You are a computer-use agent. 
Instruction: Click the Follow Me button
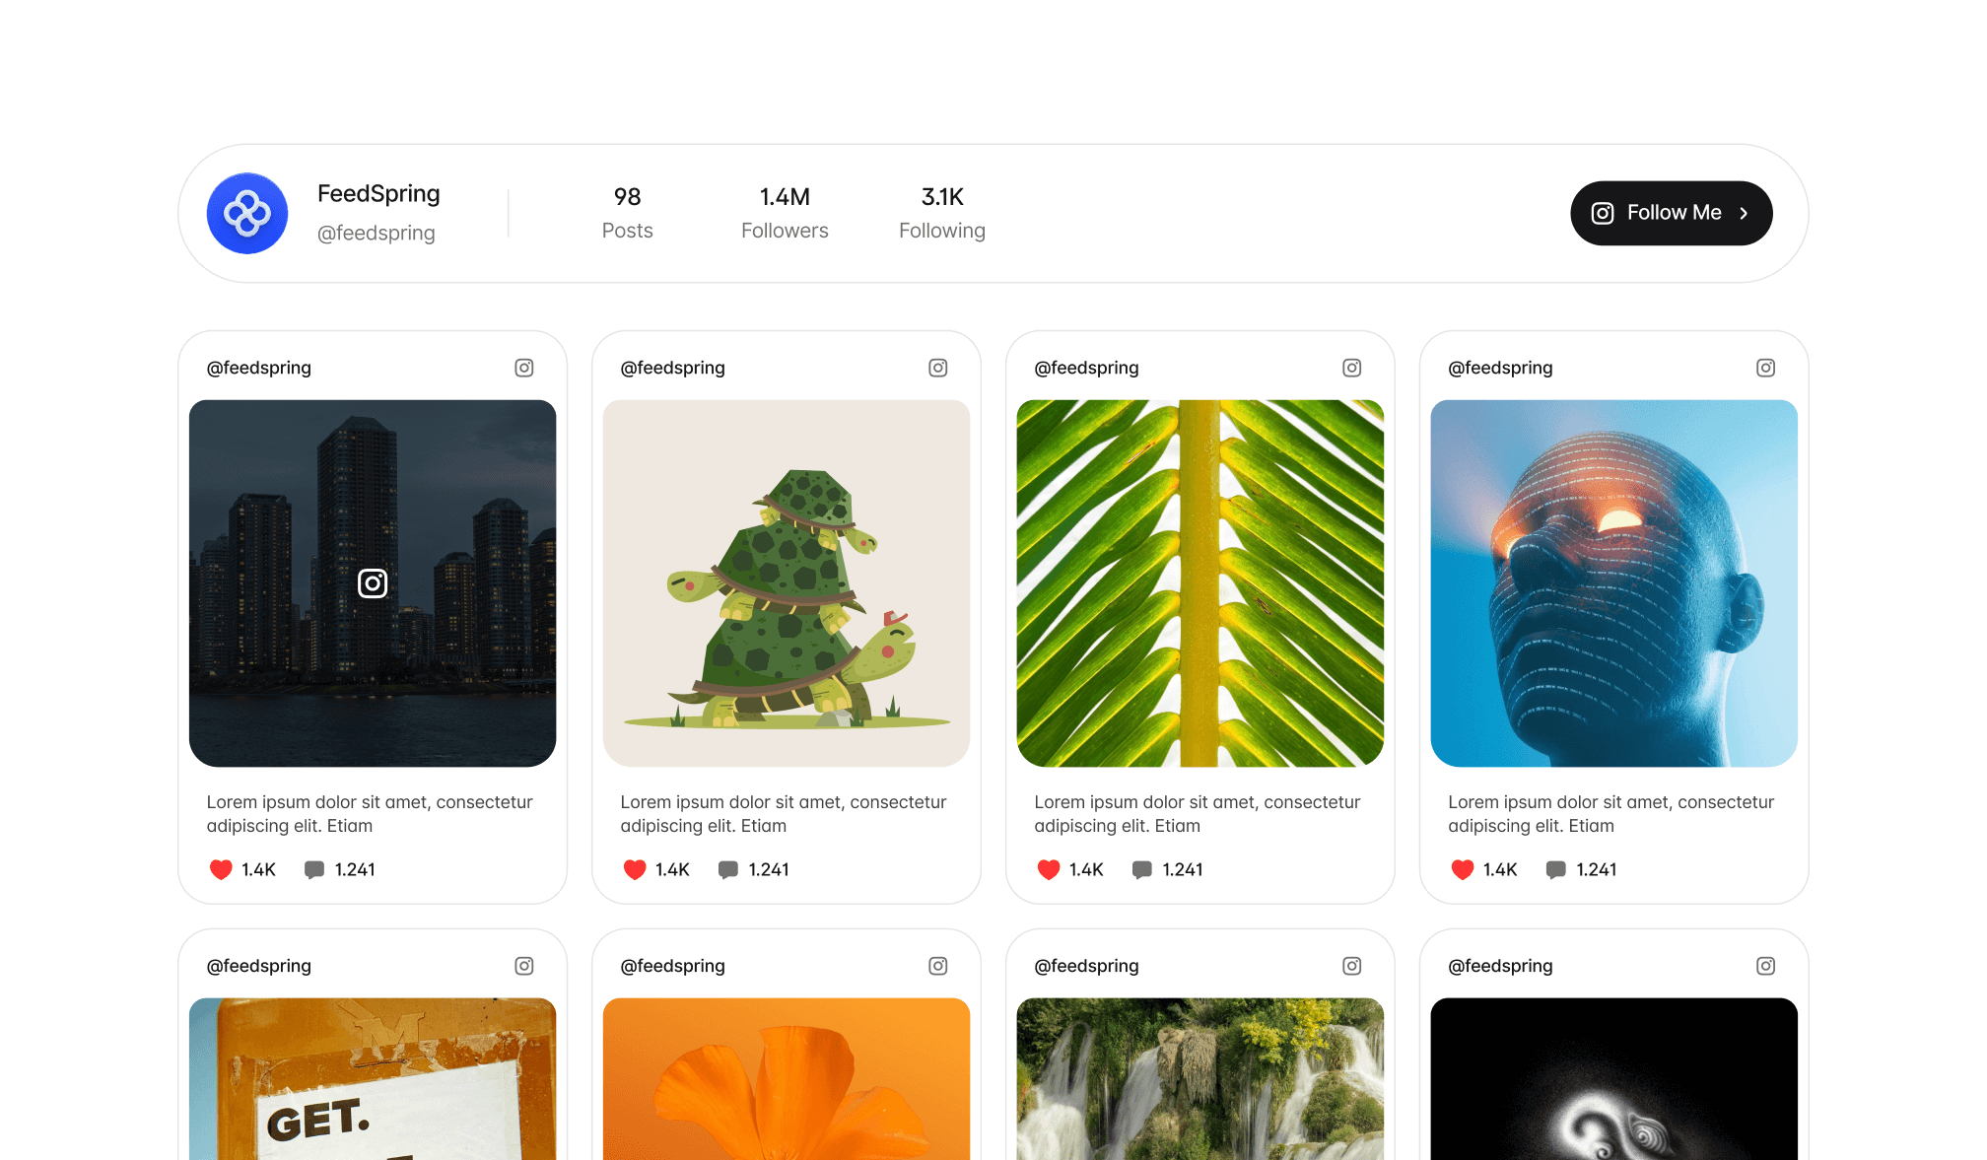point(1671,213)
